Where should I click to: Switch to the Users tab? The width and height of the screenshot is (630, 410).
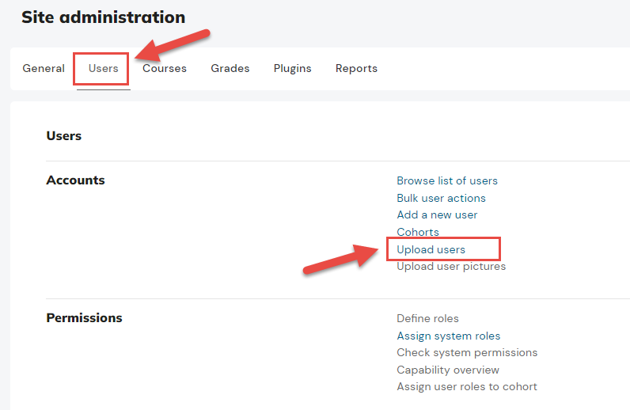point(103,68)
